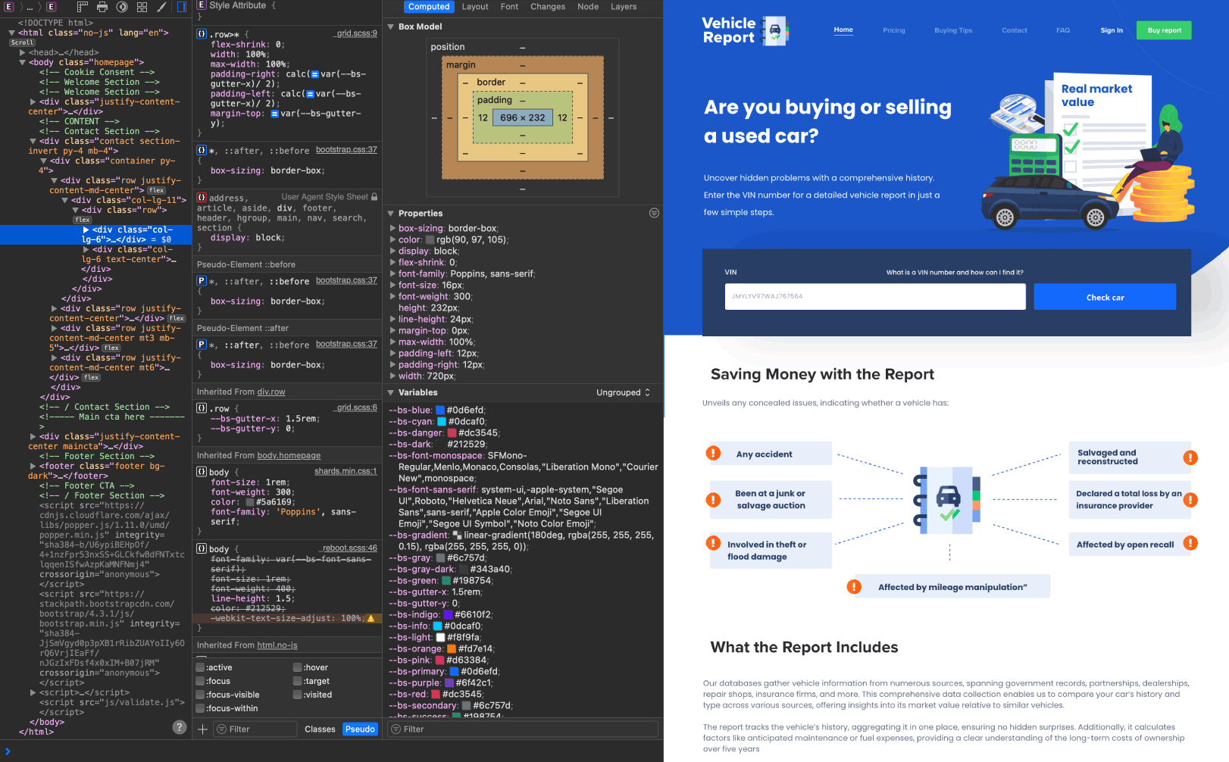Enable the paint flashing brush icon

(x=161, y=7)
